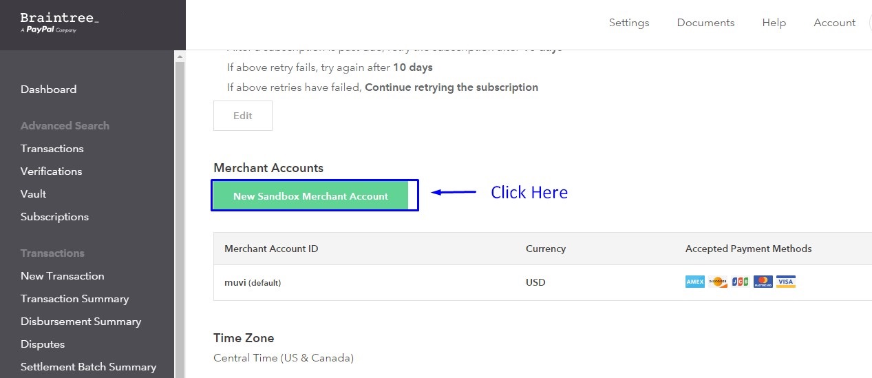The image size is (872, 378).
Task: Click the Edit button under retry settings
Action: pyautogui.click(x=243, y=116)
